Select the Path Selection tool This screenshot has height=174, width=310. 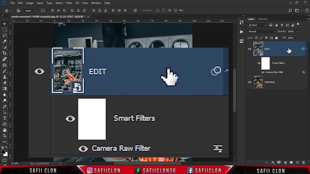tap(4, 113)
